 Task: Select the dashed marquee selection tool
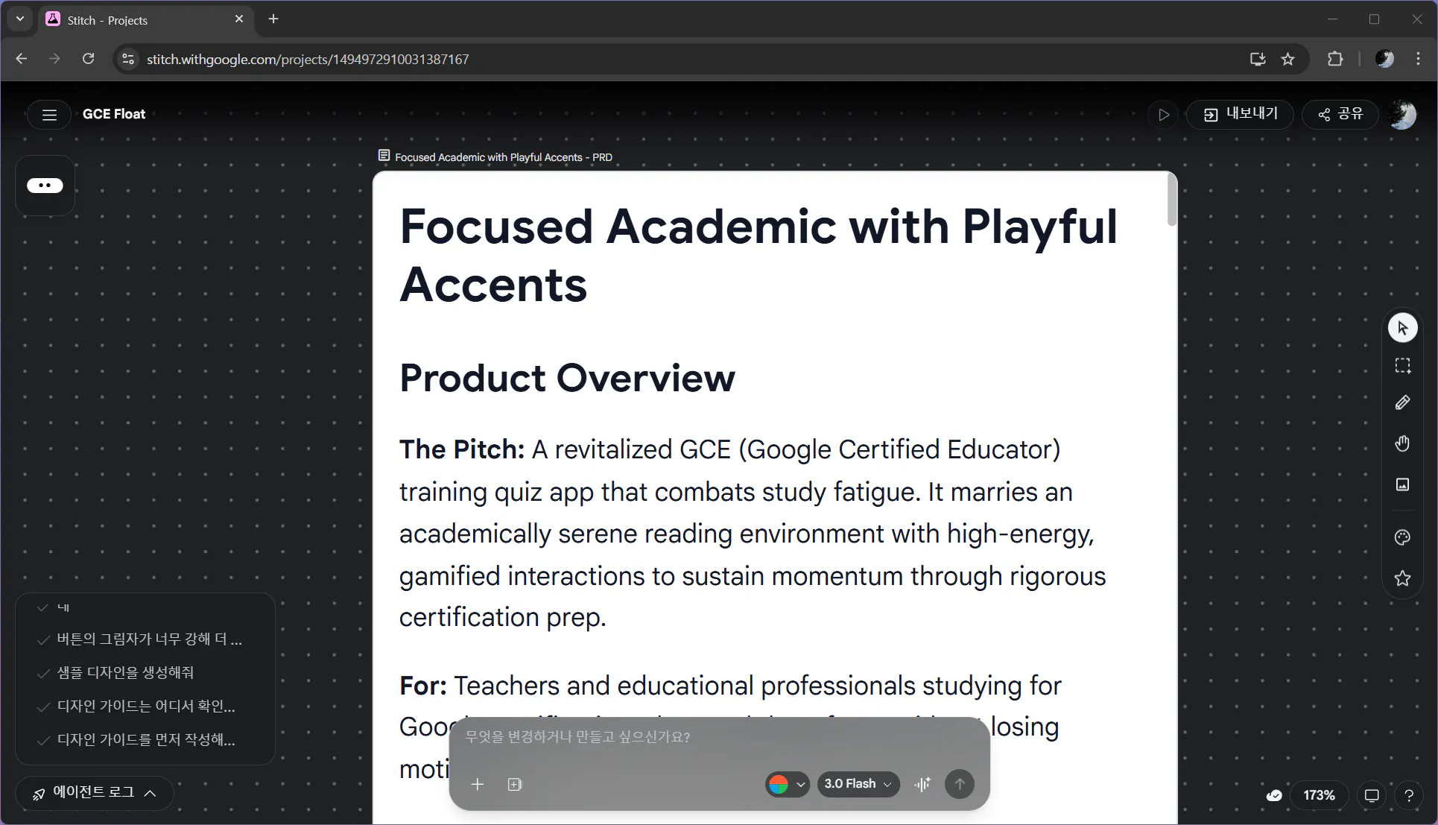(1402, 365)
